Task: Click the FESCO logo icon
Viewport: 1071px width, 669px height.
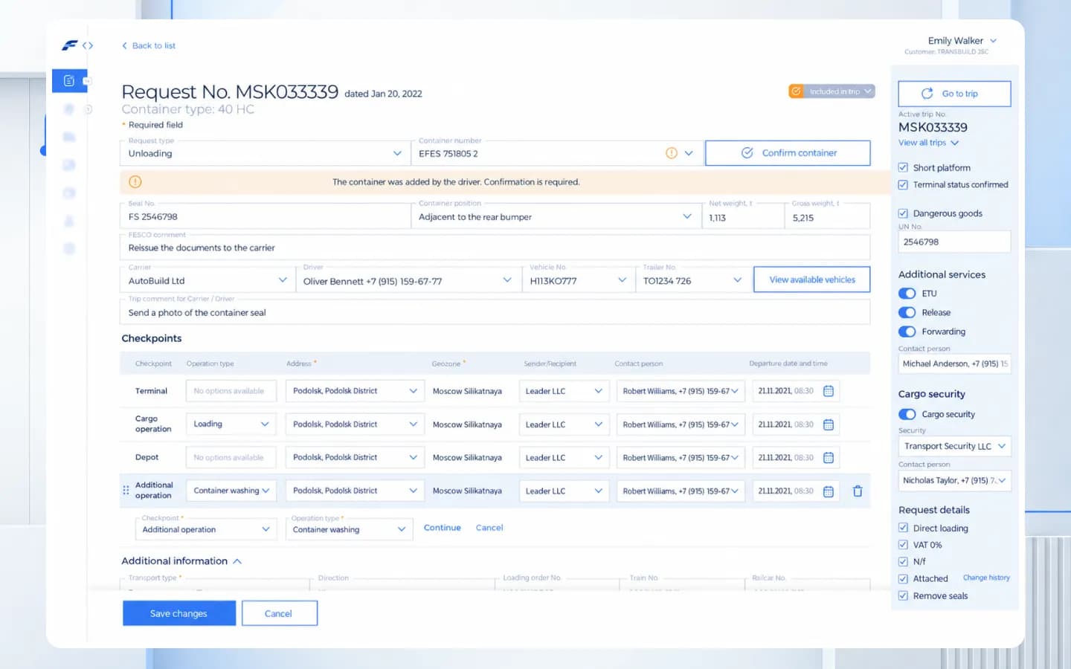Action: [x=69, y=45]
